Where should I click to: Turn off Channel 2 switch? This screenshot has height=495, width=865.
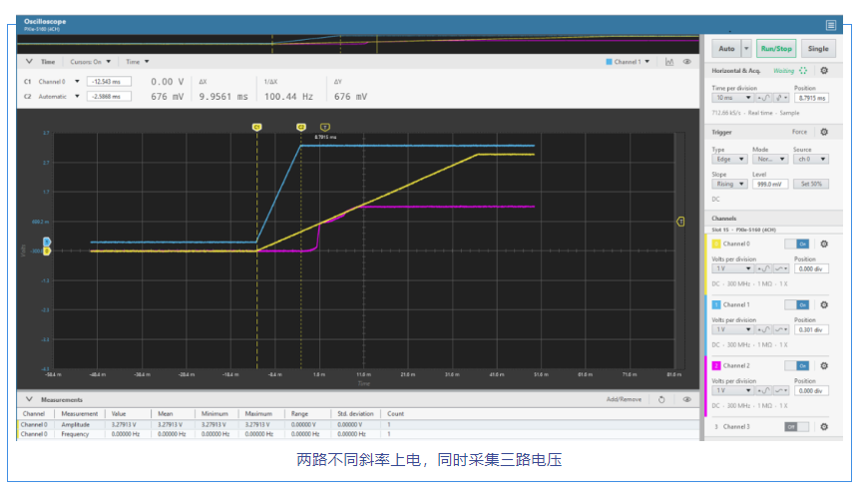(797, 366)
